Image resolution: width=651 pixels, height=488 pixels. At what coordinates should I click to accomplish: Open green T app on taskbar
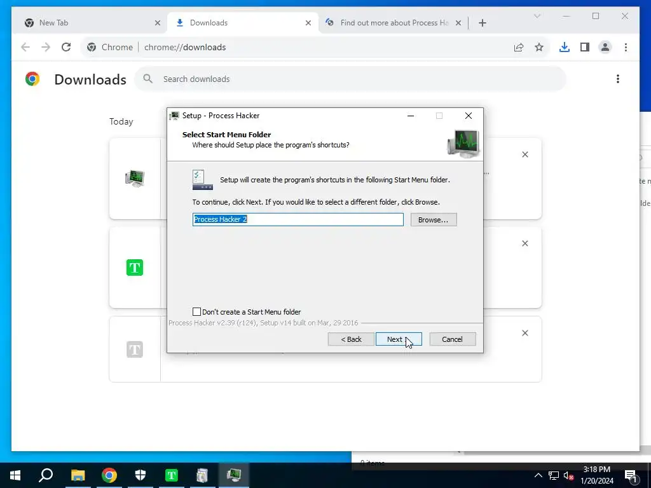[x=172, y=475]
